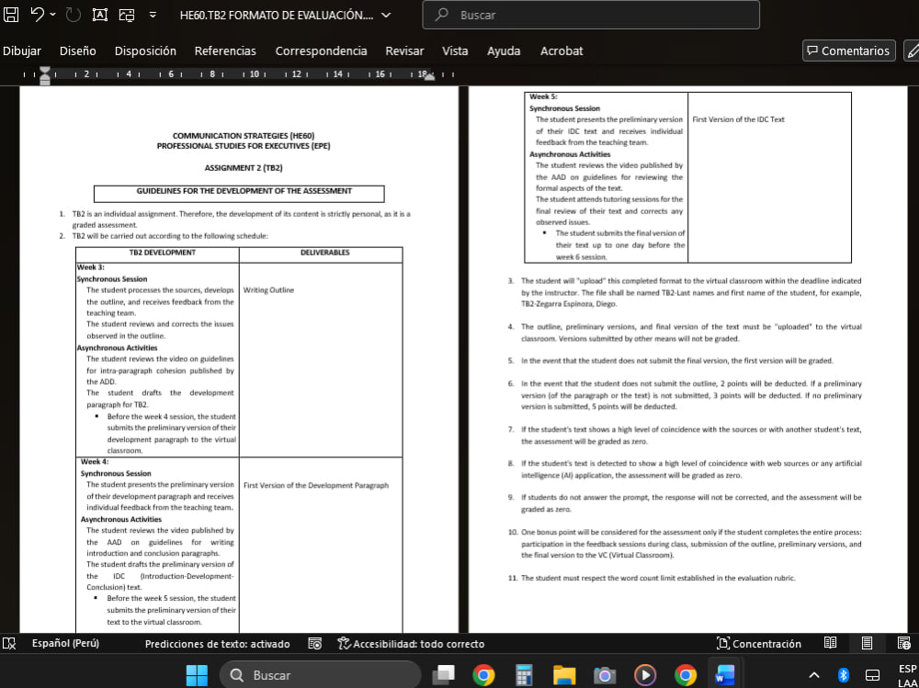Open the Acrobat tab
This screenshot has width=919, height=688.
[x=562, y=51]
